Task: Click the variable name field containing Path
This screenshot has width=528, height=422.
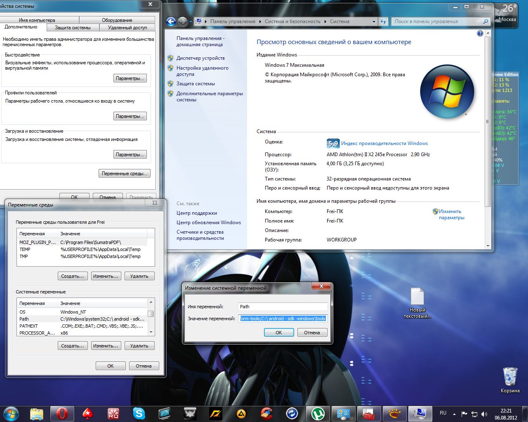Action: 283,307
